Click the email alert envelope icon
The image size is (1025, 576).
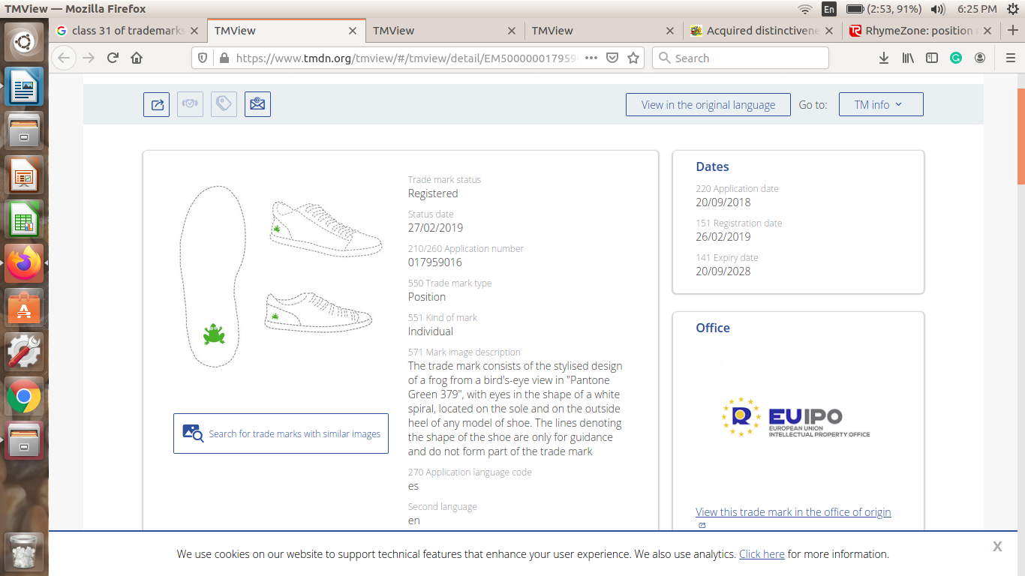pos(257,104)
